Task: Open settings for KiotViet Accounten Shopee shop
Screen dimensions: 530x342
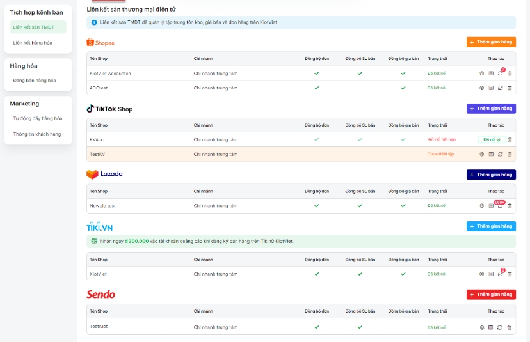Action: coord(481,74)
